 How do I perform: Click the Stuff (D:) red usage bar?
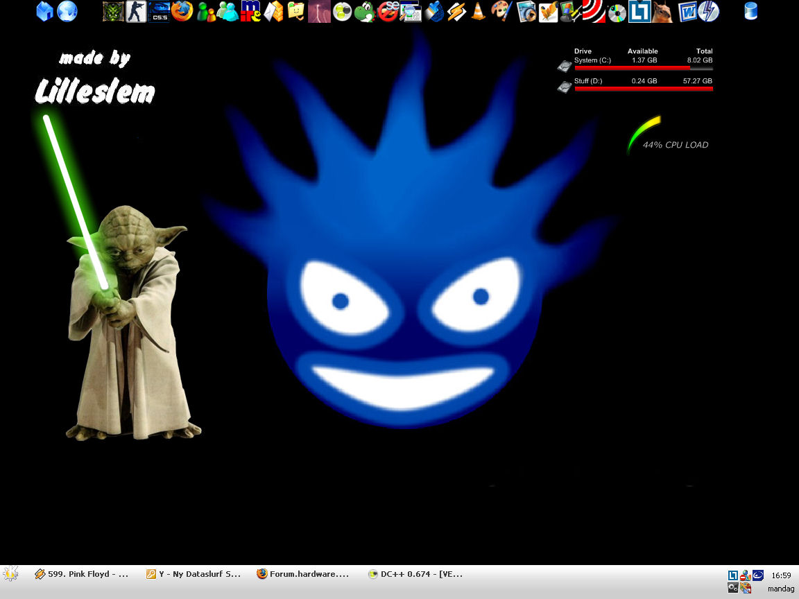coord(644,89)
